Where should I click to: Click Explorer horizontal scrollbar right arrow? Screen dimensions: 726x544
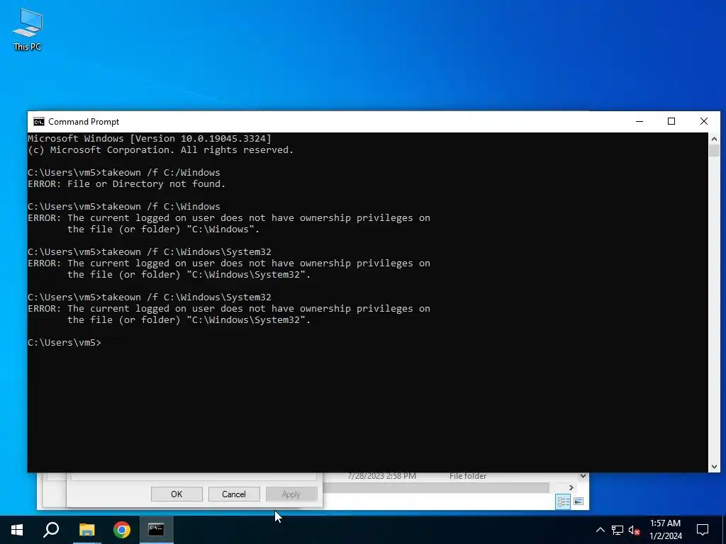[571, 487]
